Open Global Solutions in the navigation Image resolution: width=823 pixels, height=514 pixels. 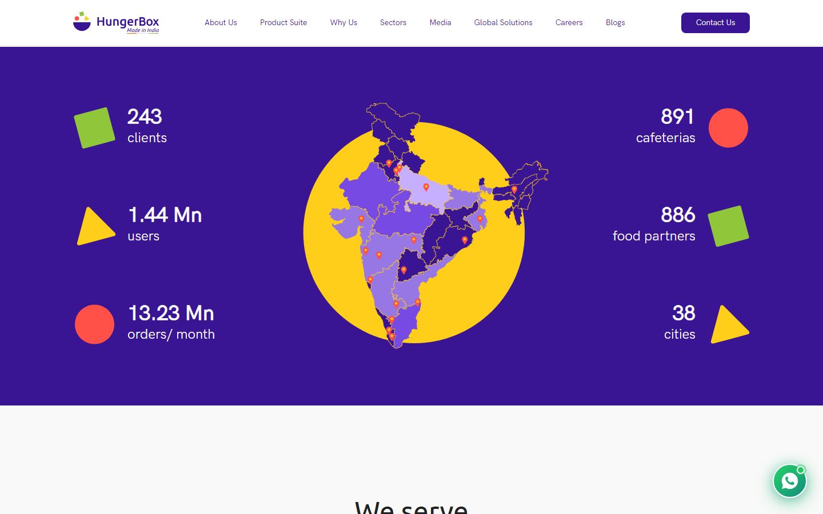(x=504, y=23)
